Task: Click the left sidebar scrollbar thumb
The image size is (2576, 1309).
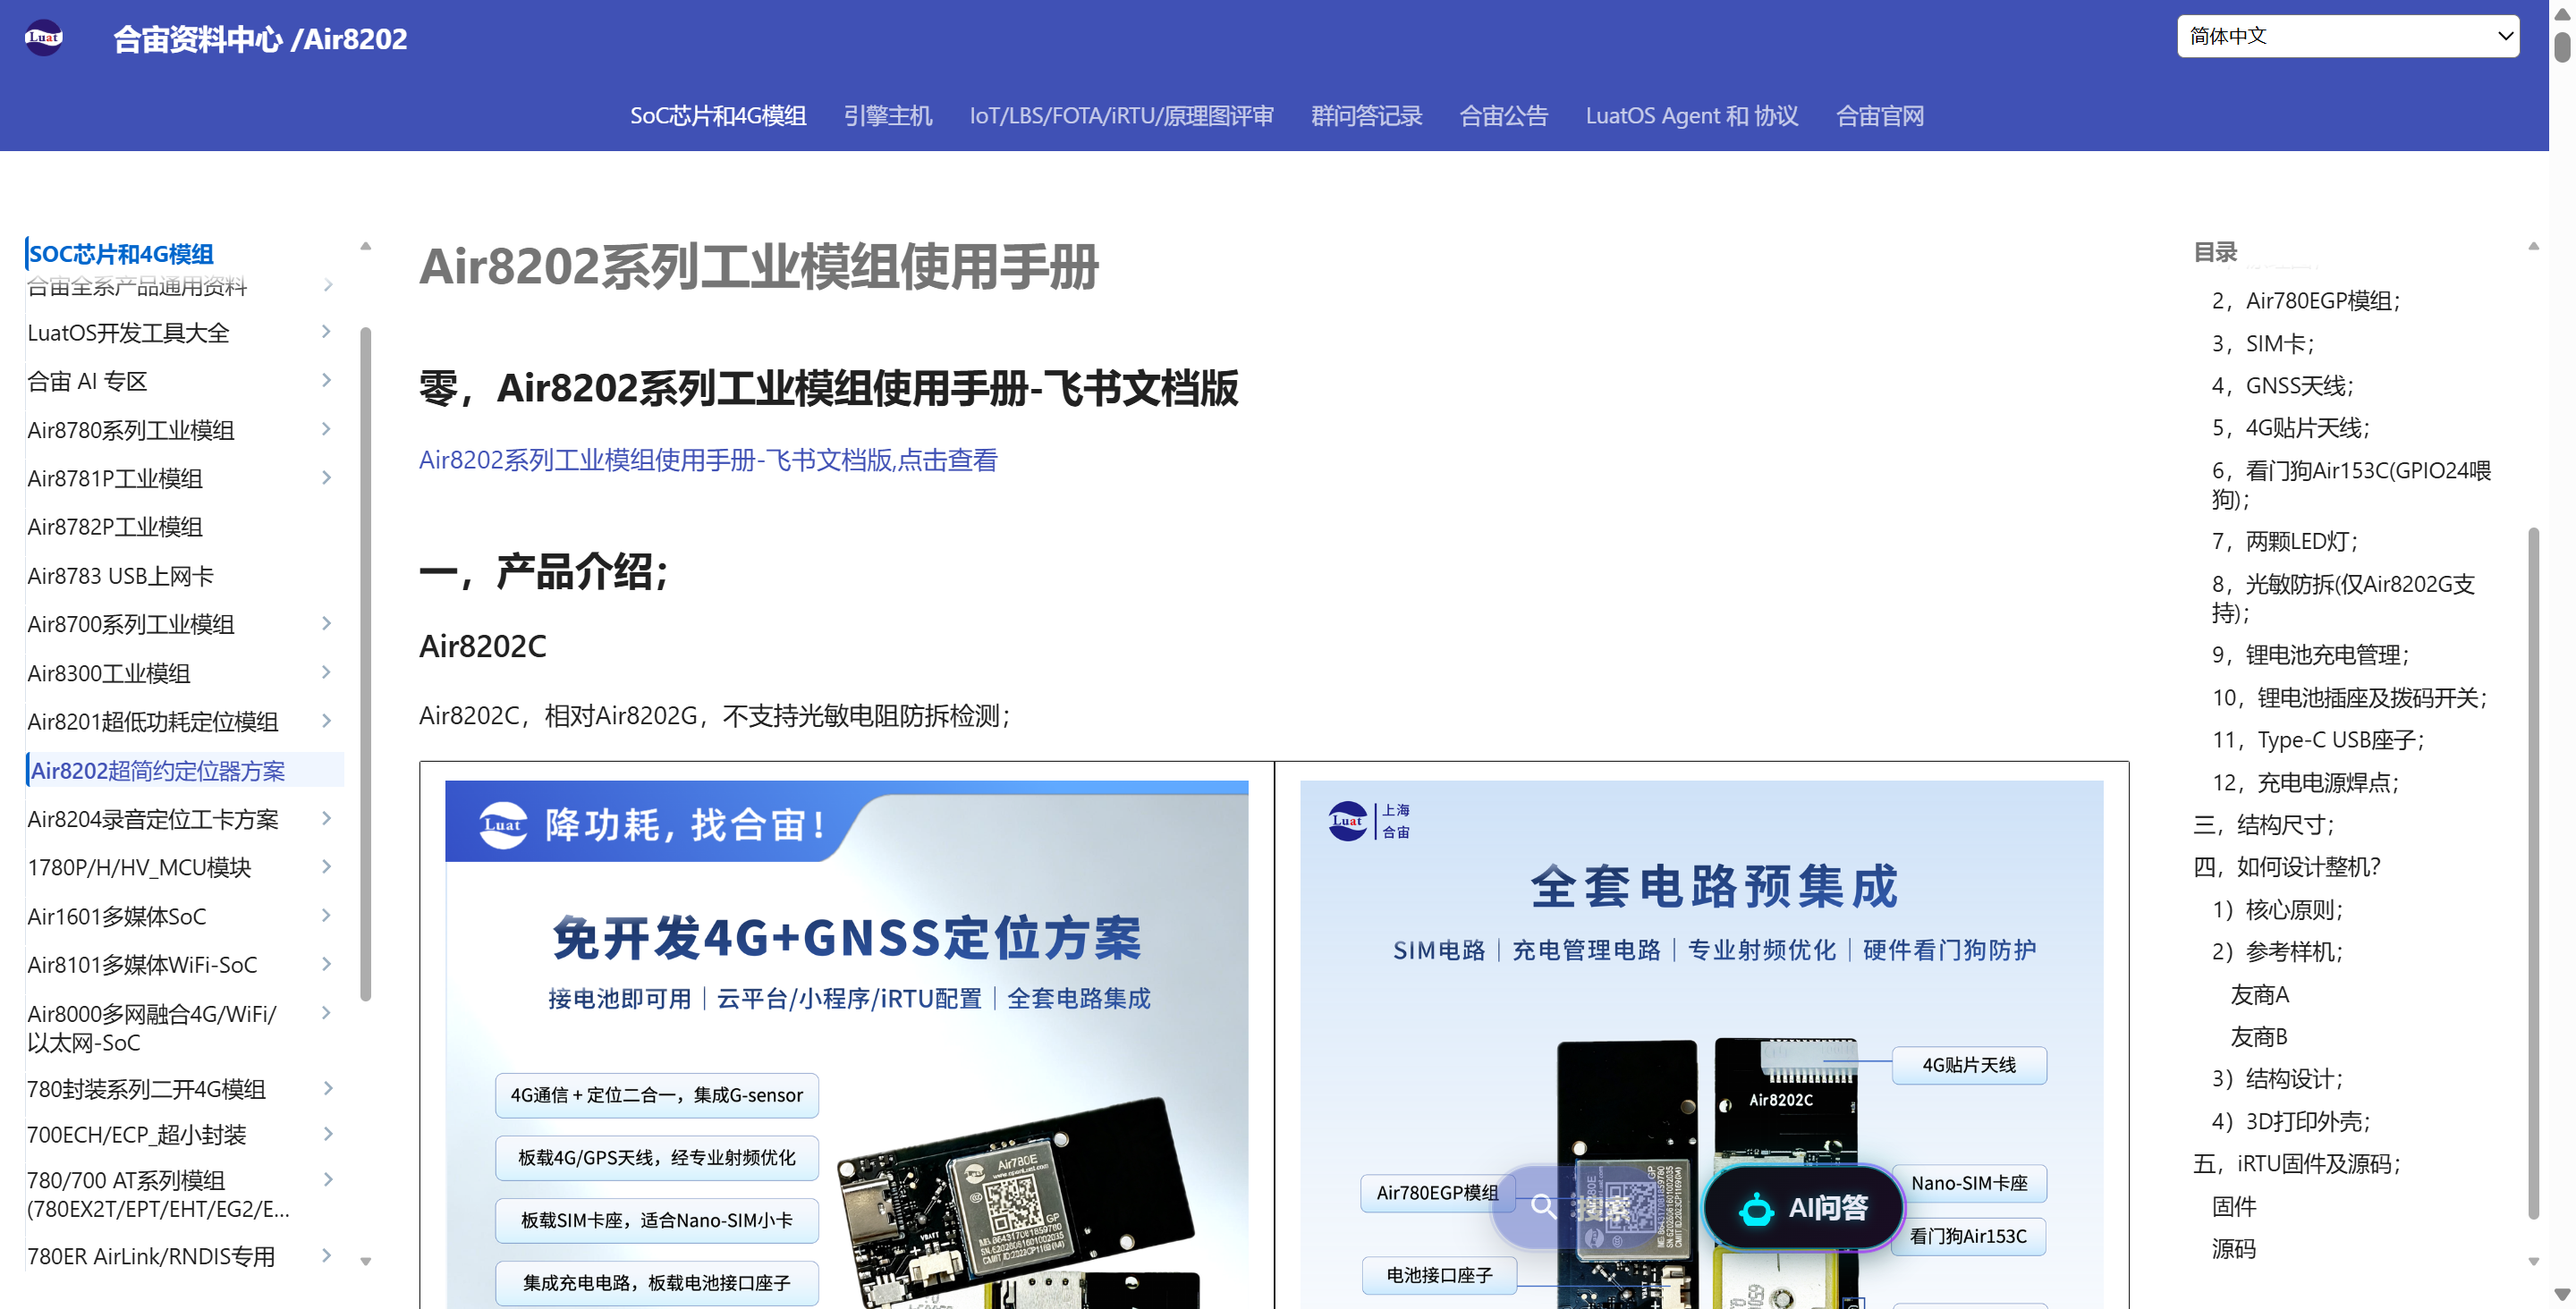Action: click(366, 664)
